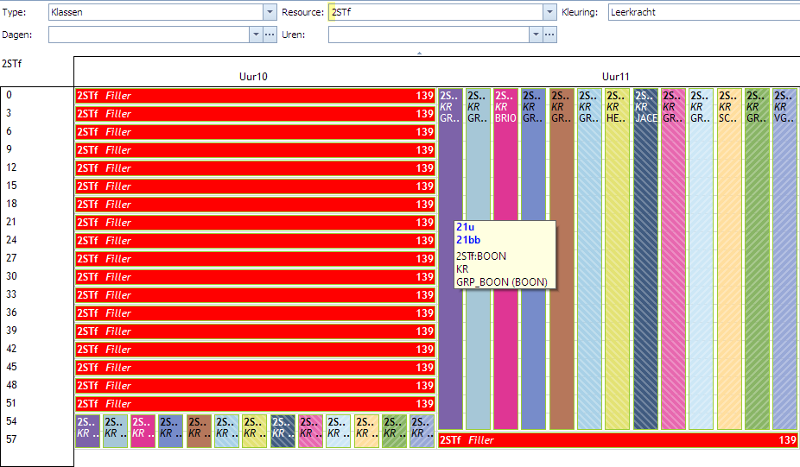
Task: Click into the Kleuring field showing Leerkracht
Action: pos(704,12)
